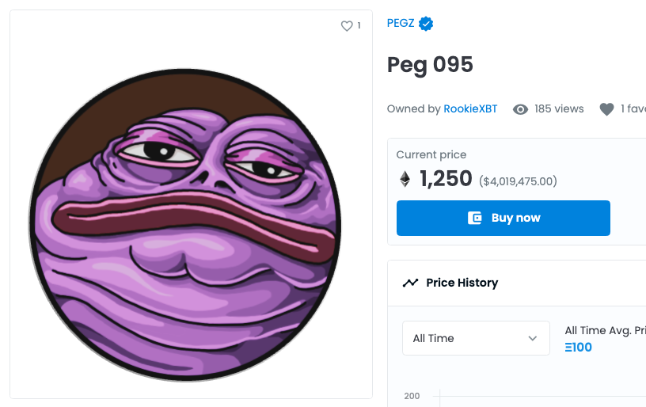Click the chevron arrow in All Time dropdown
Image resolution: width=646 pixels, height=407 pixels.
[533, 338]
